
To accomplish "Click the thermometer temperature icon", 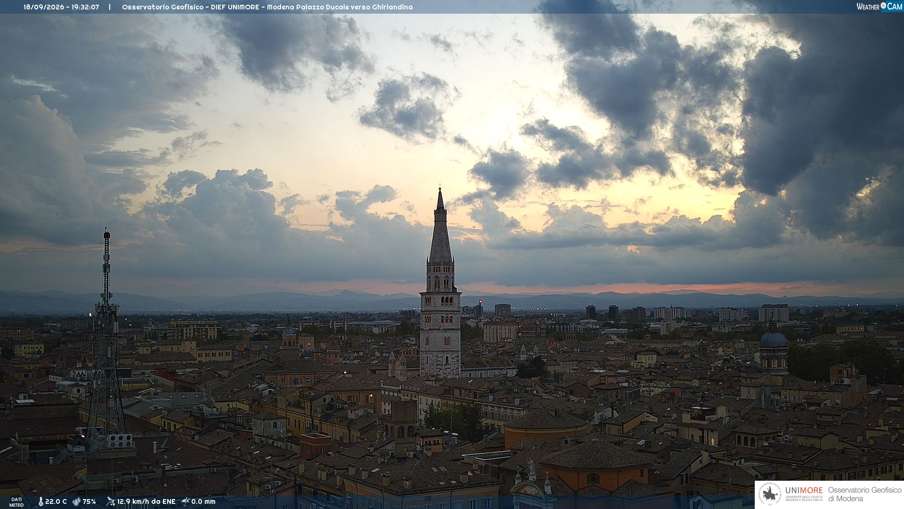I will pos(40,501).
